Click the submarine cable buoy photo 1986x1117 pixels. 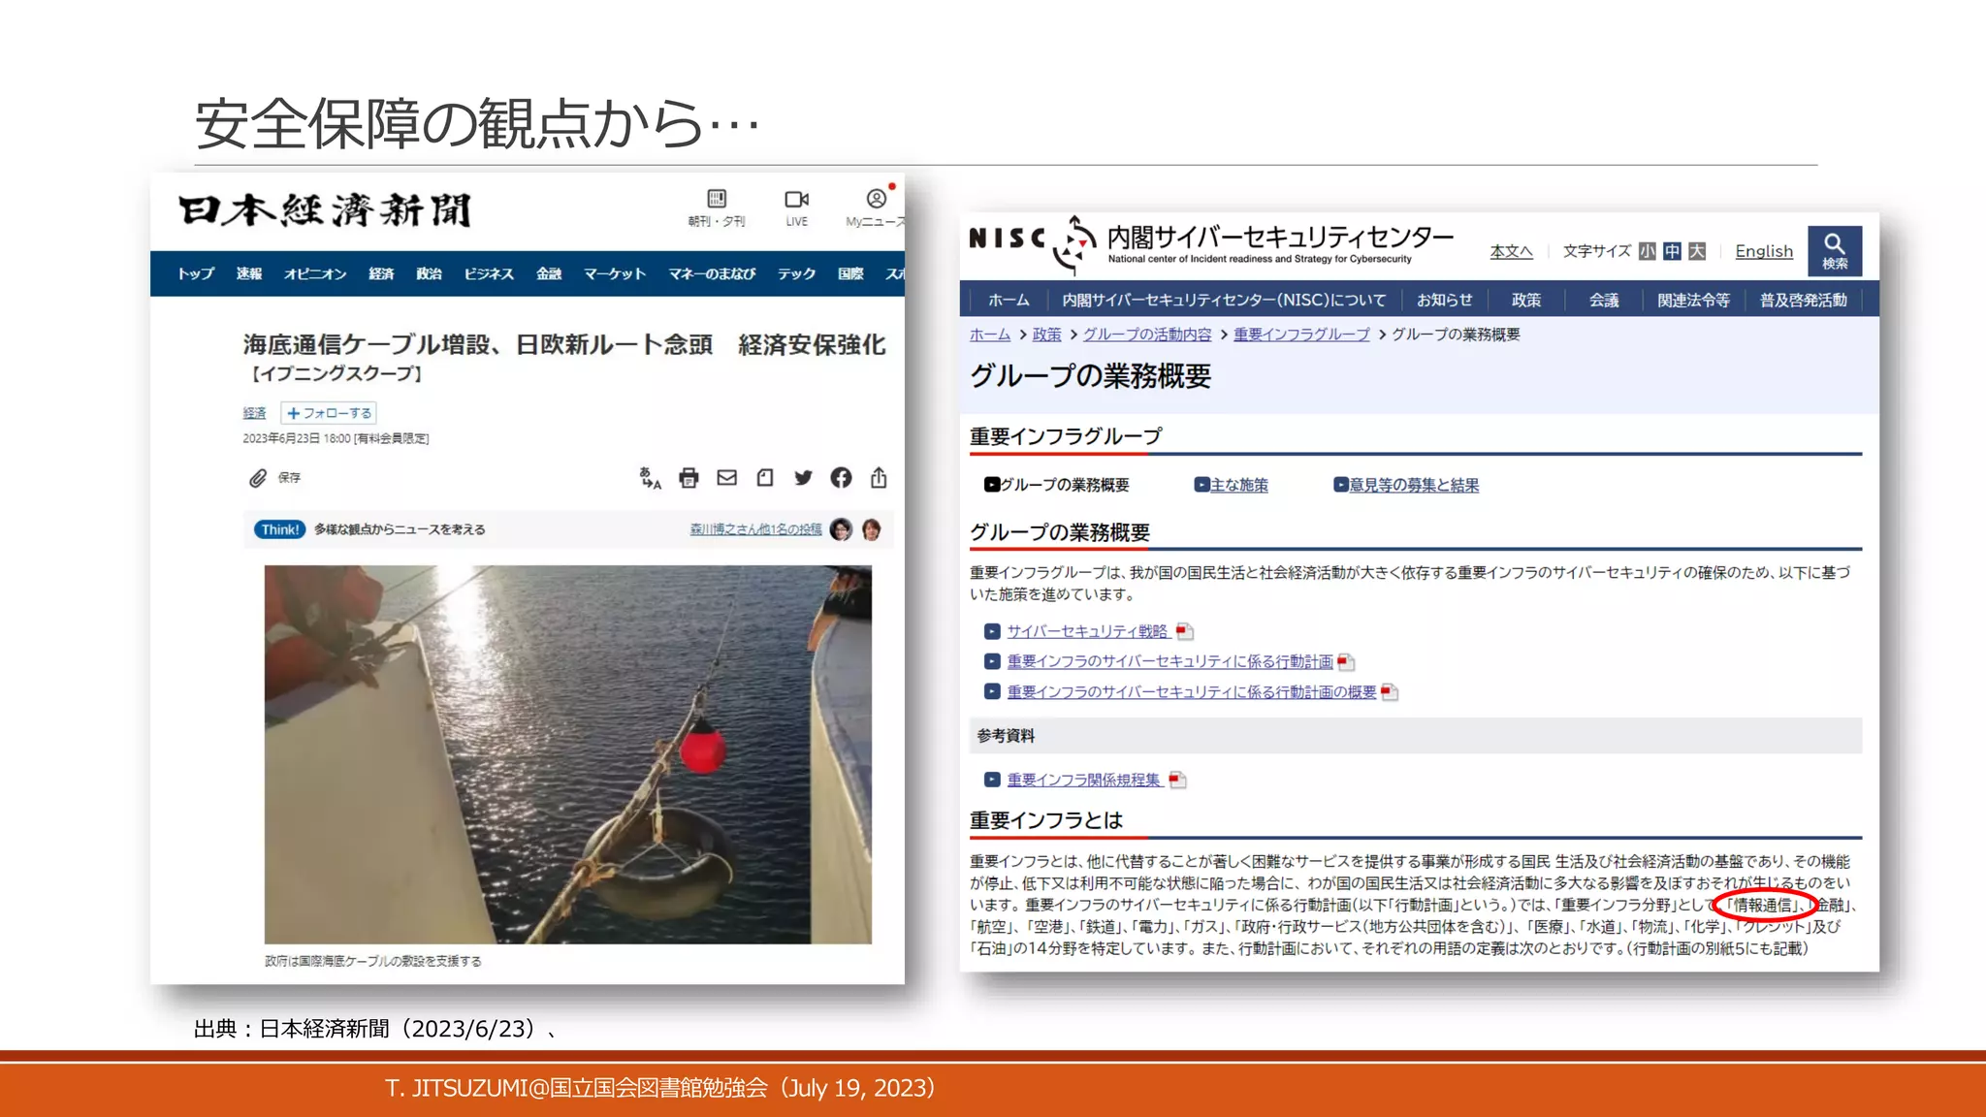tap(567, 754)
